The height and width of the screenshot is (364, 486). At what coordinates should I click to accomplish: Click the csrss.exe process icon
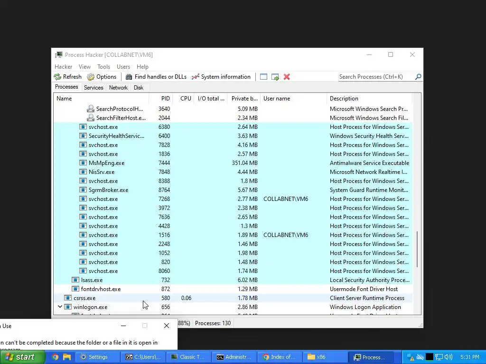[67, 298]
